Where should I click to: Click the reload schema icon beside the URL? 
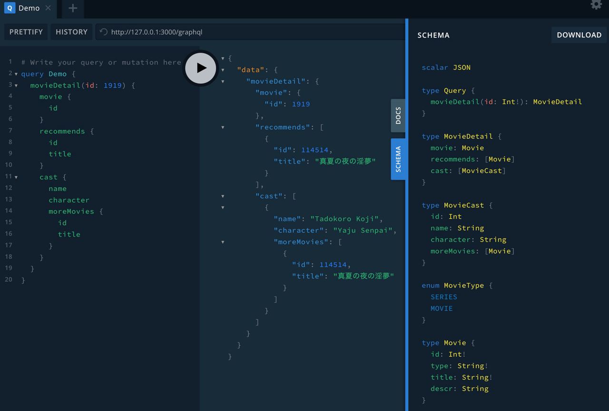click(x=103, y=32)
